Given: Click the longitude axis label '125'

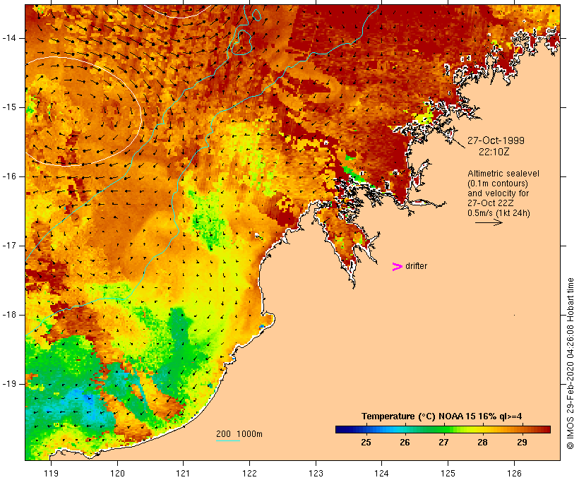Looking at the screenshot, I should (x=448, y=473).
